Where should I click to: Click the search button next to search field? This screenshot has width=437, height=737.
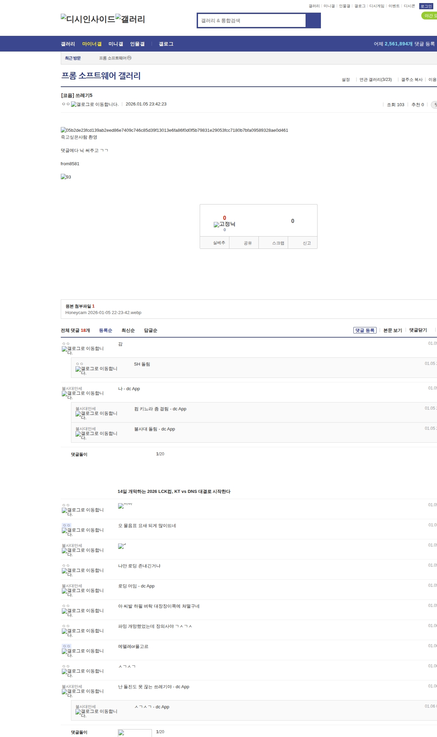pos(313,20)
